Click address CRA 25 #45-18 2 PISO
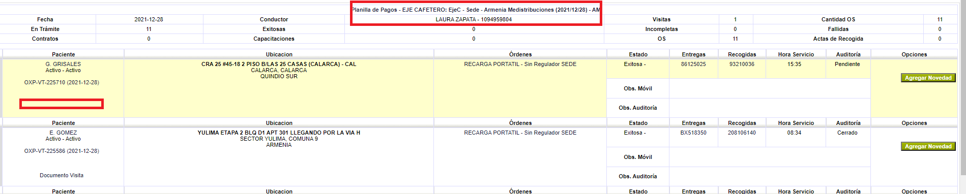The height and width of the screenshot is (194, 966). (x=279, y=64)
